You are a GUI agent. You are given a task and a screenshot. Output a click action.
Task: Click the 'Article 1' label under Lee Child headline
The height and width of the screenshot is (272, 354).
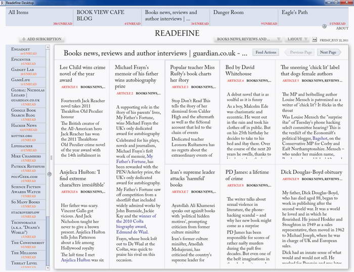point(69,87)
